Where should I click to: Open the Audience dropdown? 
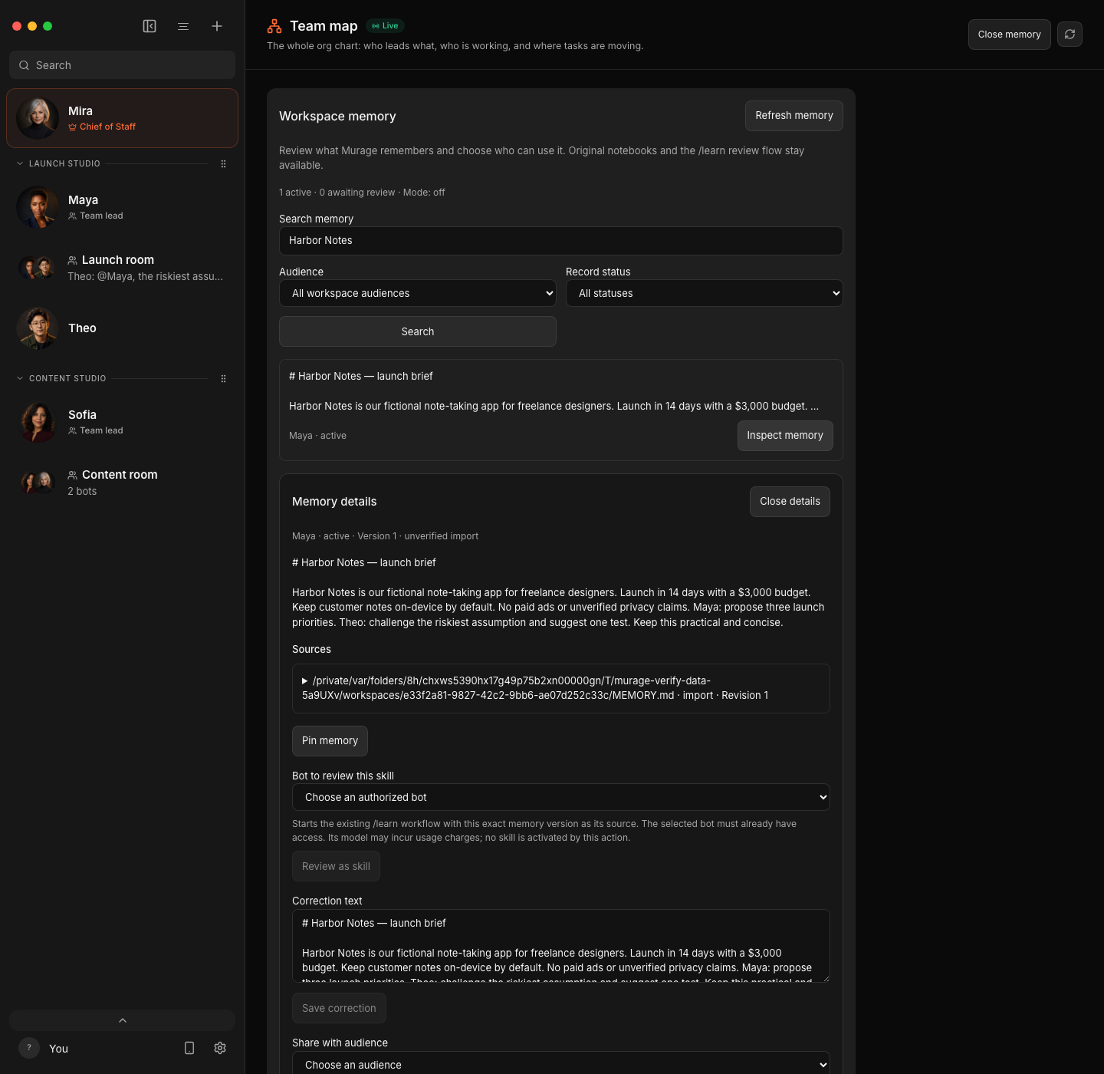(x=418, y=293)
